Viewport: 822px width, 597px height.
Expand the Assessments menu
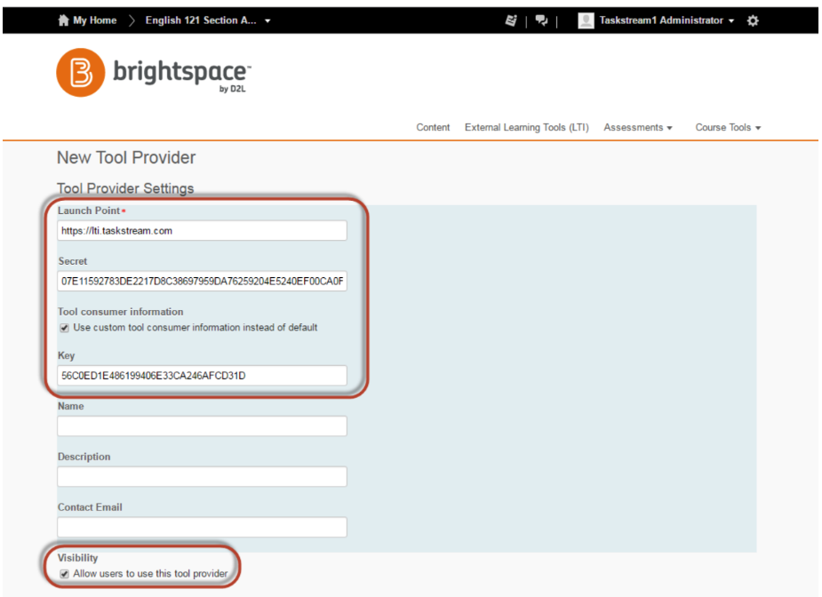pyautogui.click(x=637, y=127)
